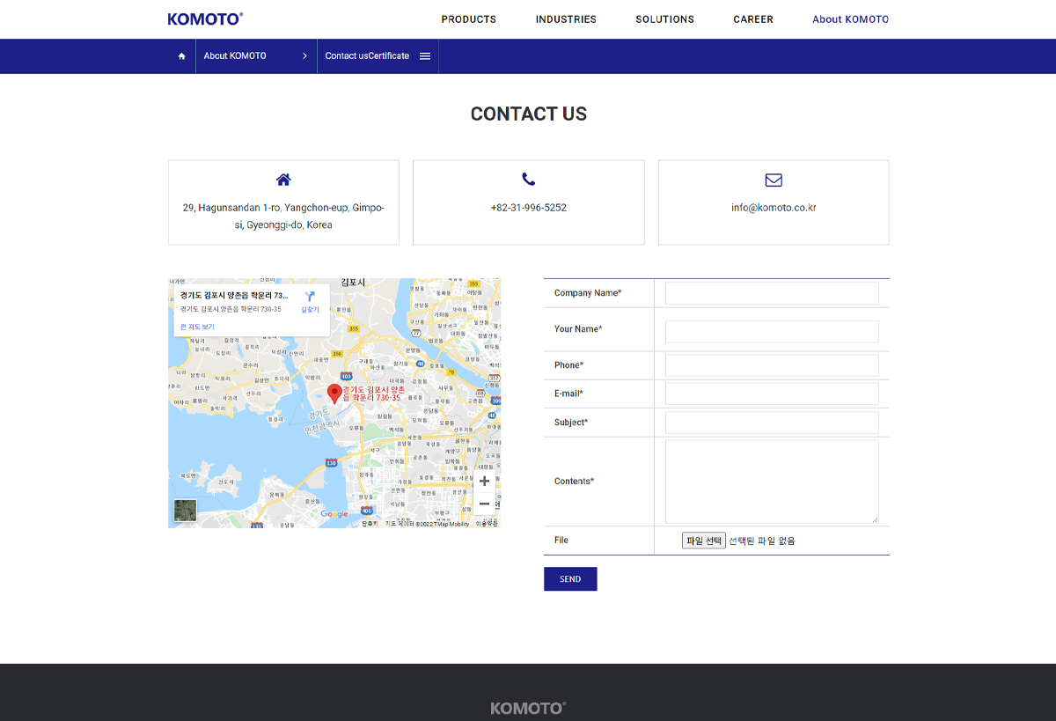Click the breadcrumb chevron arrow
The width and height of the screenshot is (1056, 721).
(x=304, y=55)
